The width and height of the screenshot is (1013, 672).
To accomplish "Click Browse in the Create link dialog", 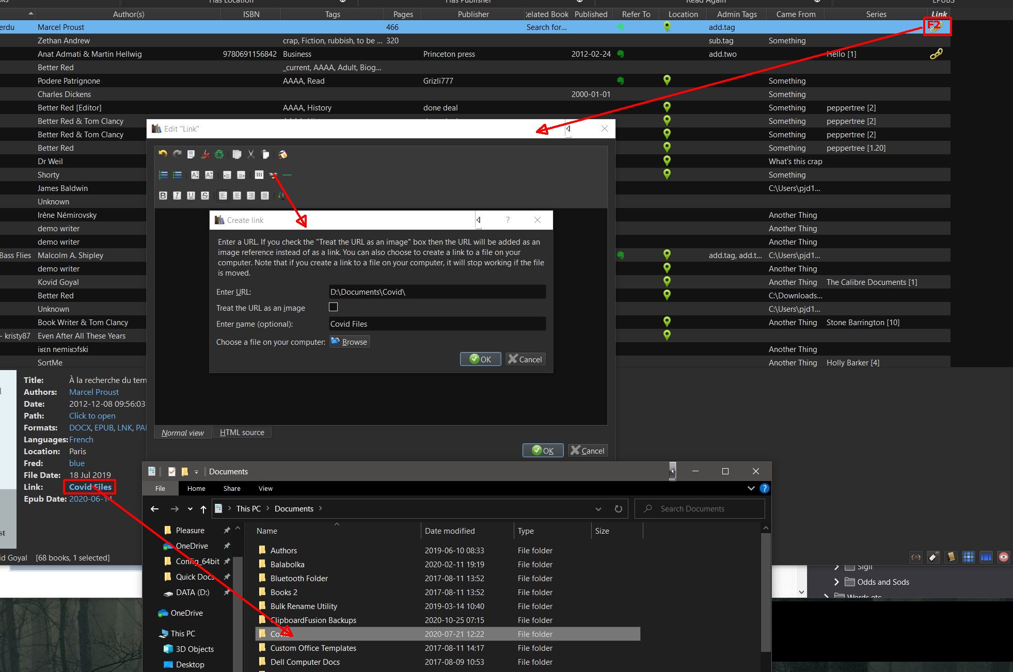I will pyautogui.click(x=350, y=342).
